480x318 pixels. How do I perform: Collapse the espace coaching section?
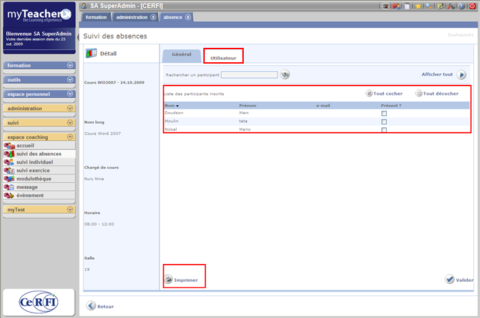tap(70, 137)
